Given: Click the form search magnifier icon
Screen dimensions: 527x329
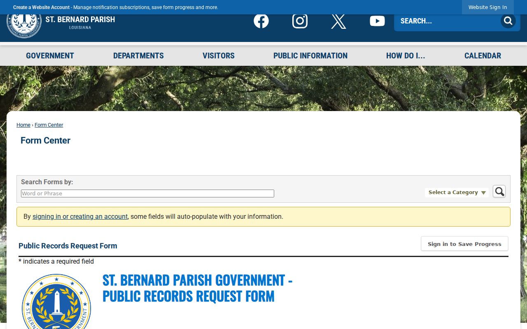Looking at the screenshot, I should tap(499, 191).
